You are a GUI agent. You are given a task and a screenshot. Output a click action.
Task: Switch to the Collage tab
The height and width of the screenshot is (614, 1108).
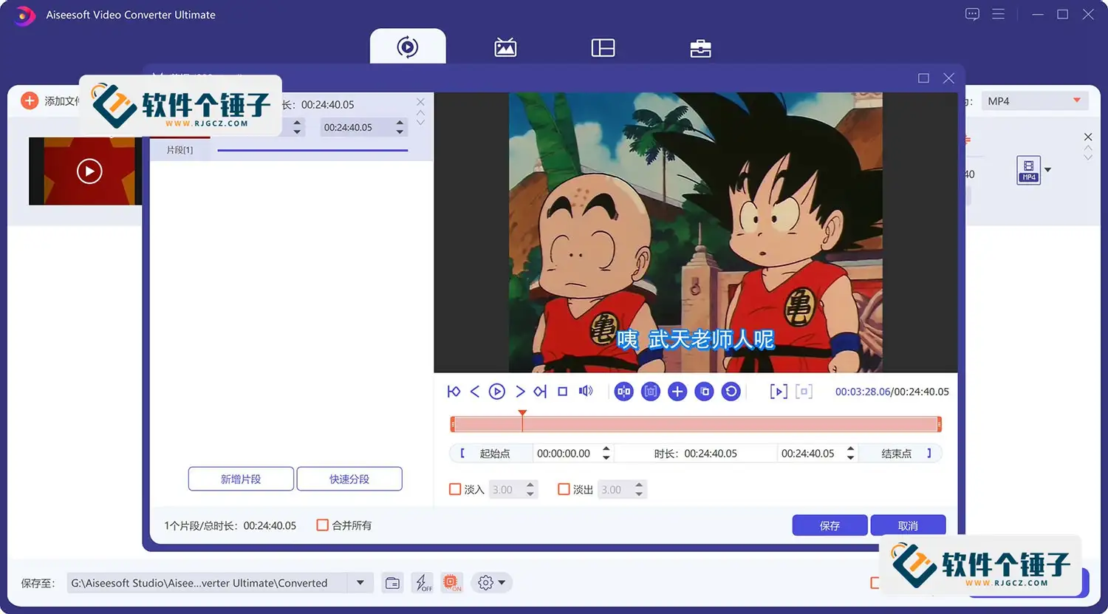pyautogui.click(x=603, y=47)
